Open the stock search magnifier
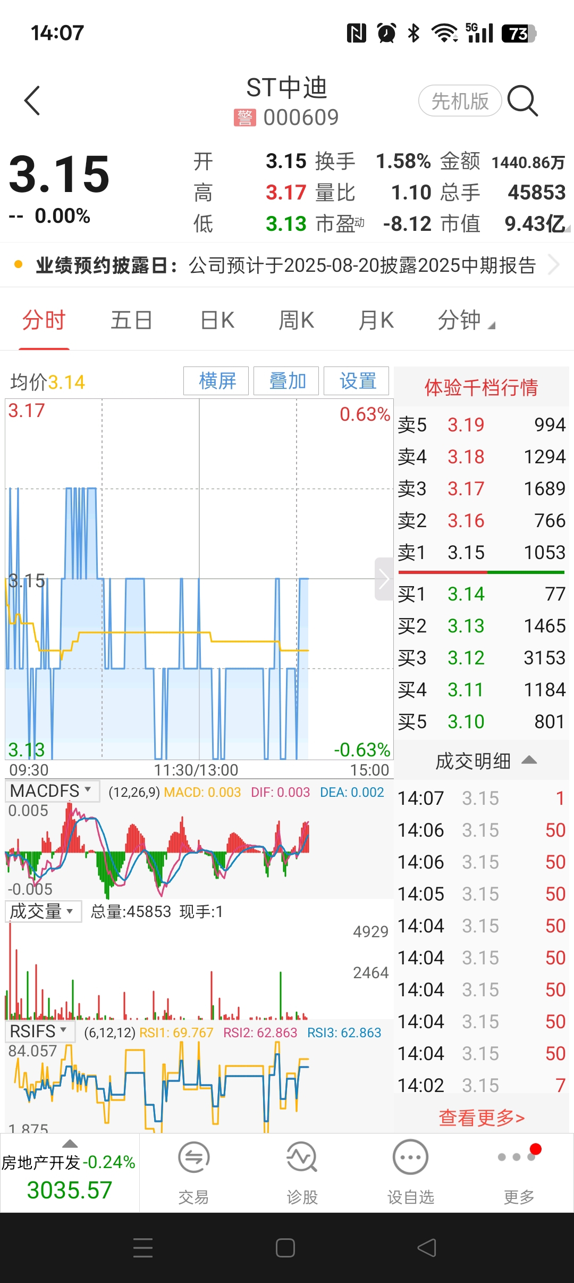574x1283 pixels. [523, 101]
